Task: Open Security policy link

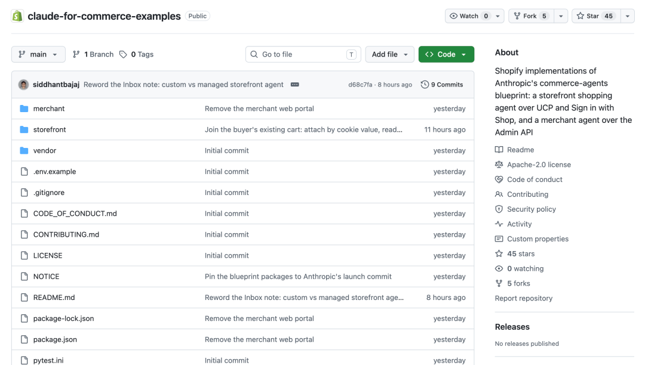Action: [x=532, y=209]
